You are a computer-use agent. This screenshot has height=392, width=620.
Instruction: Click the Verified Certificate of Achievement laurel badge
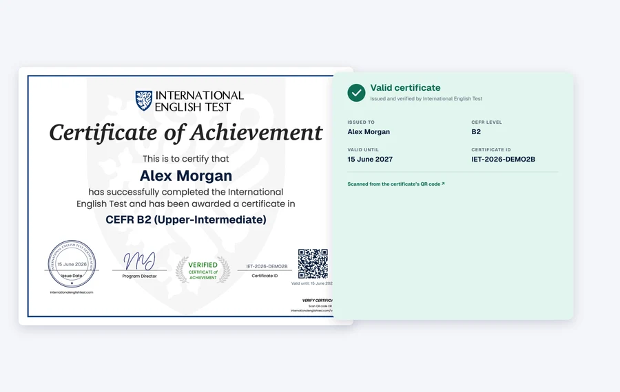point(203,270)
